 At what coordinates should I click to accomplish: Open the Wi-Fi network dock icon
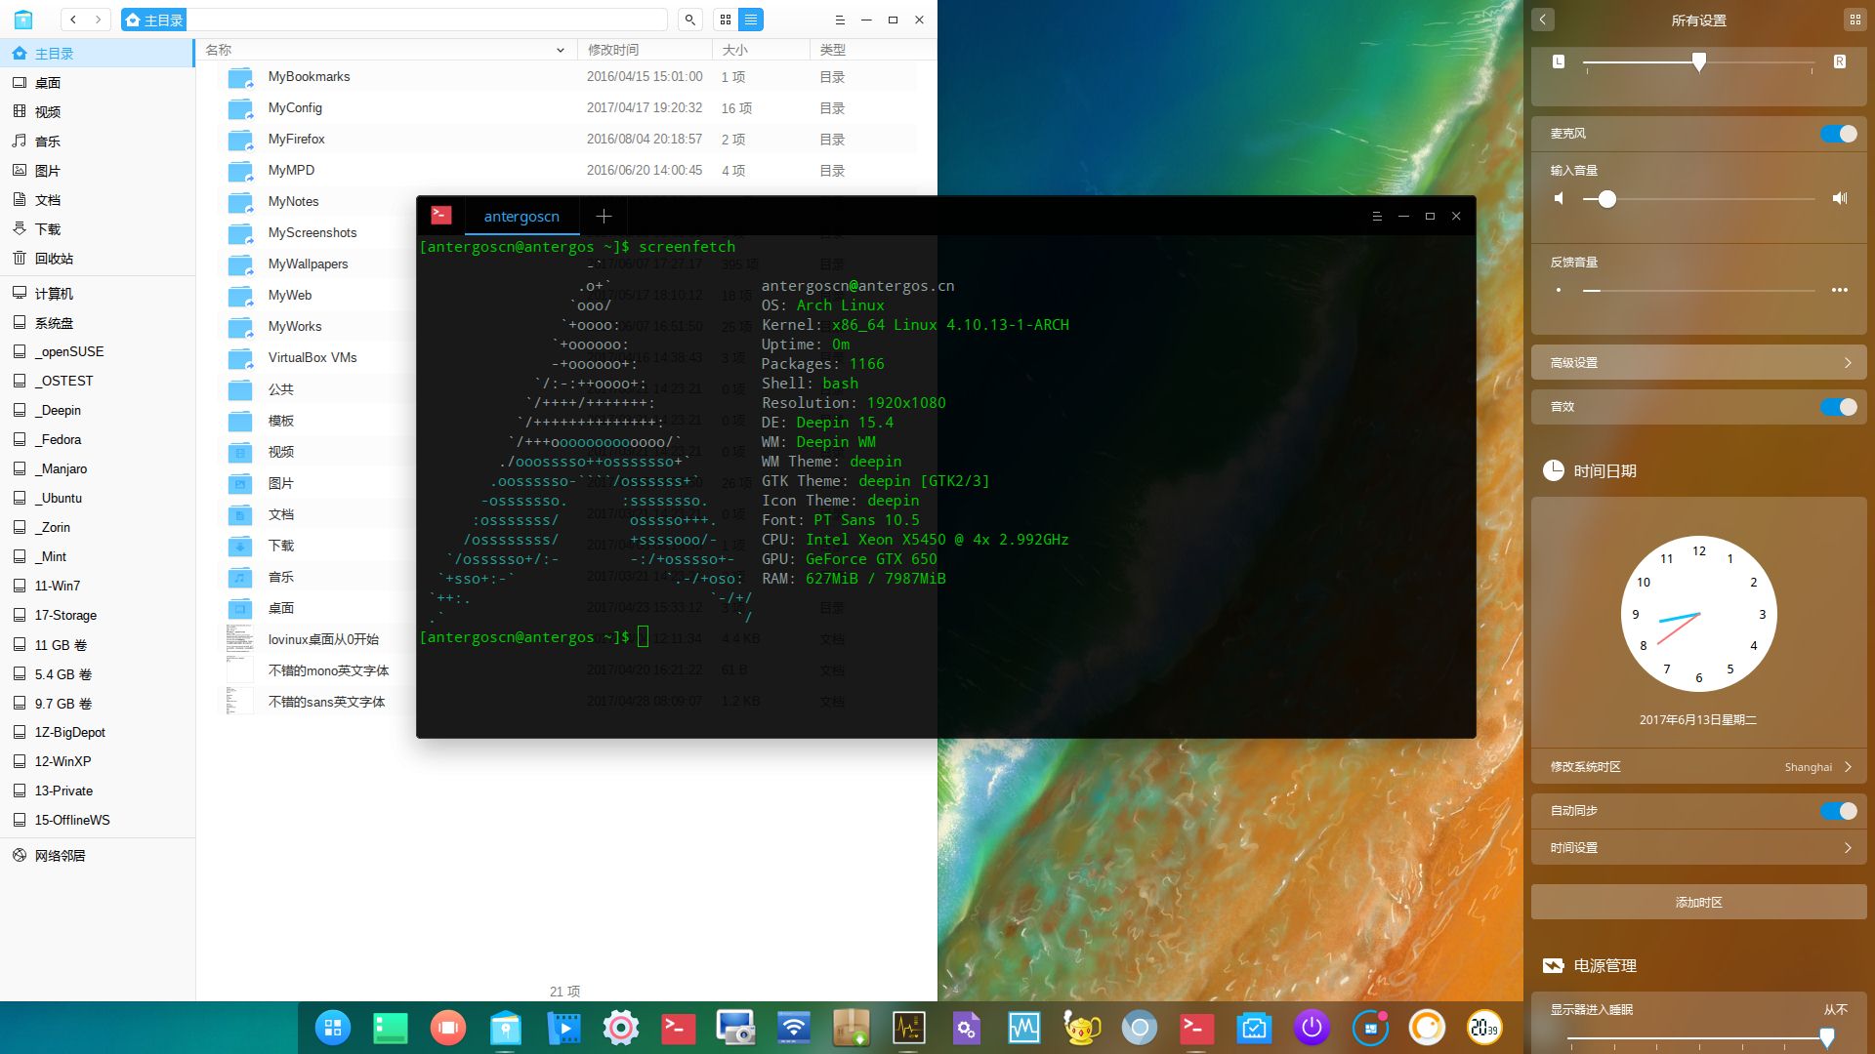(793, 1027)
